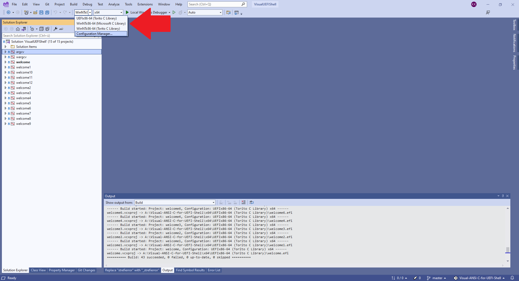Click the Pending Changes Filter clock icon
519x281 pixels.
click(32, 29)
